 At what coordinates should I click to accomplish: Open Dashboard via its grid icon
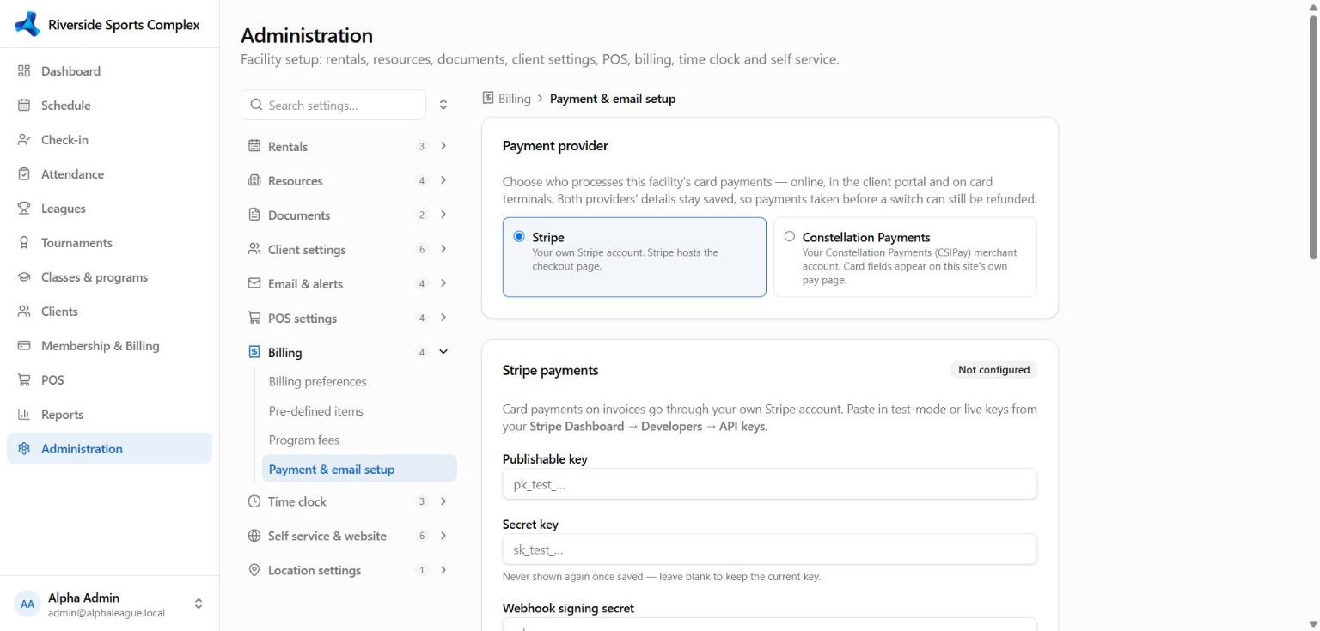point(24,71)
